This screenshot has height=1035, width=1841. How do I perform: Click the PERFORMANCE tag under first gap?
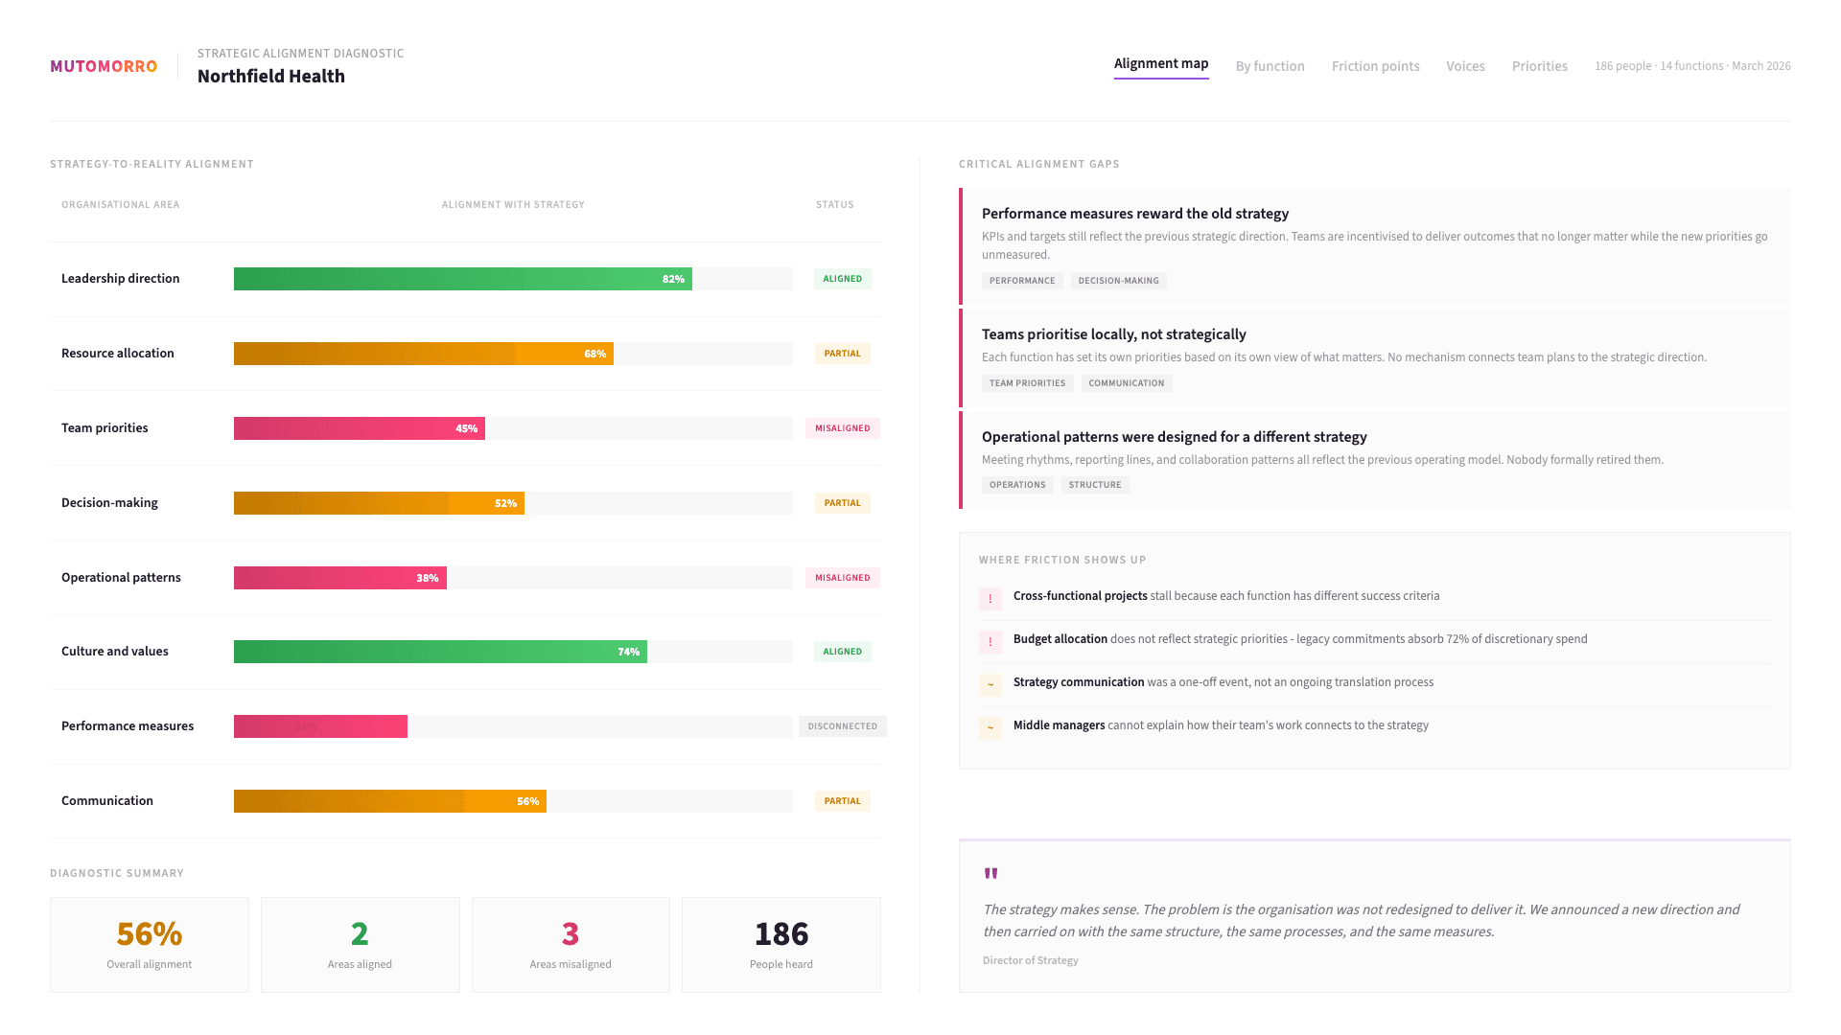(1021, 281)
